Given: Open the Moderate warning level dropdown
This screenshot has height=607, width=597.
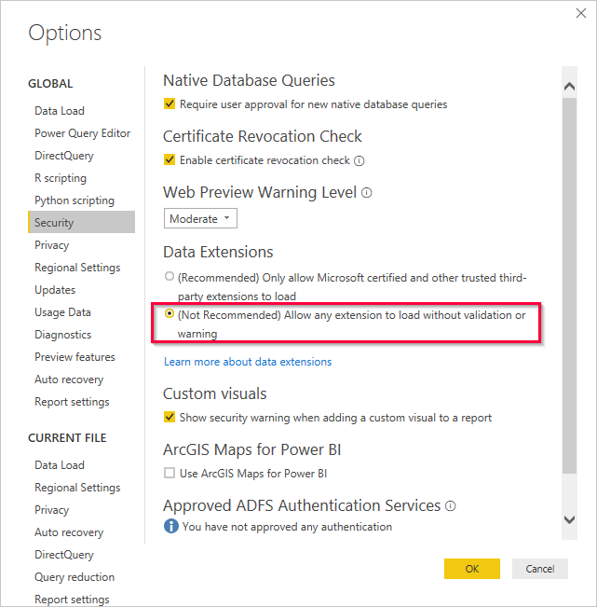Looking at the screenshot, I should [x=200, y=219].
